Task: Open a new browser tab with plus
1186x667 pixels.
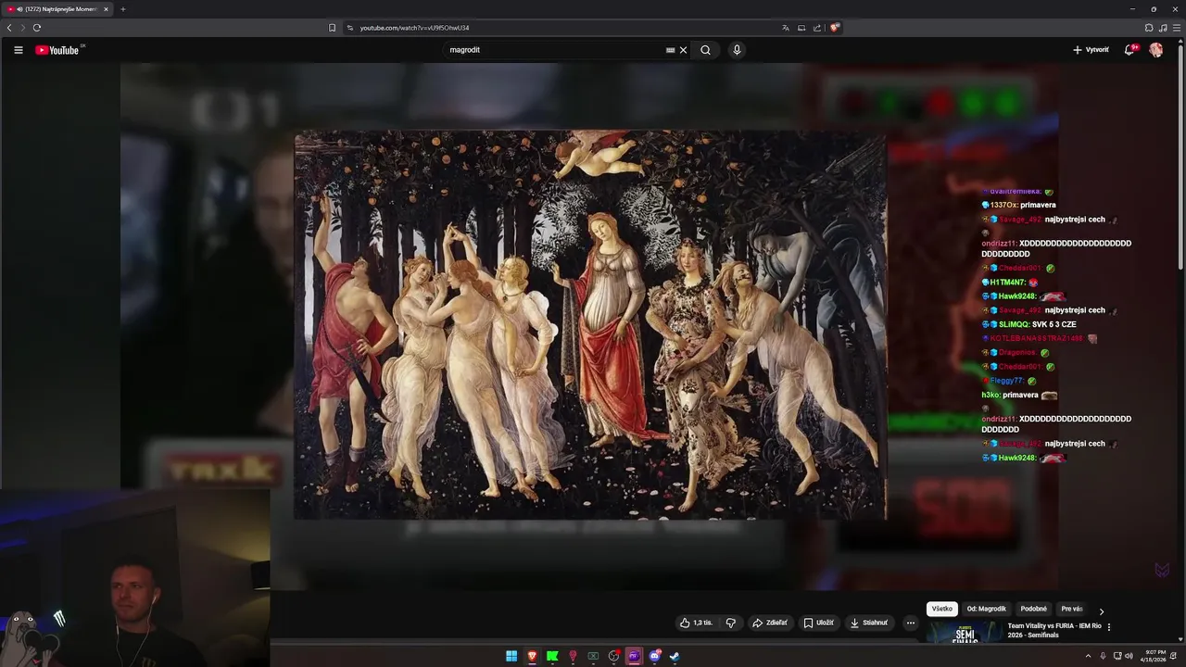Action: [122, 9]
